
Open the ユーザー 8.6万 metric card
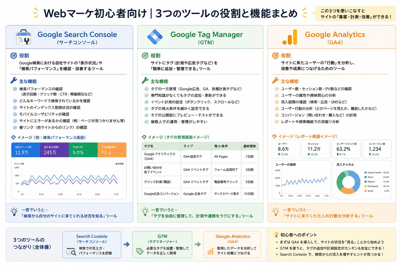(286, 149)
